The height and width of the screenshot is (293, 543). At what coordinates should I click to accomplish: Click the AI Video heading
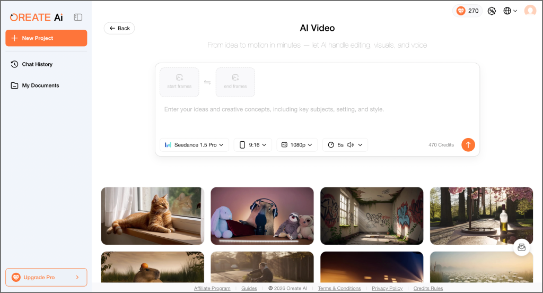pyautogui.click(x=317, y=28)
